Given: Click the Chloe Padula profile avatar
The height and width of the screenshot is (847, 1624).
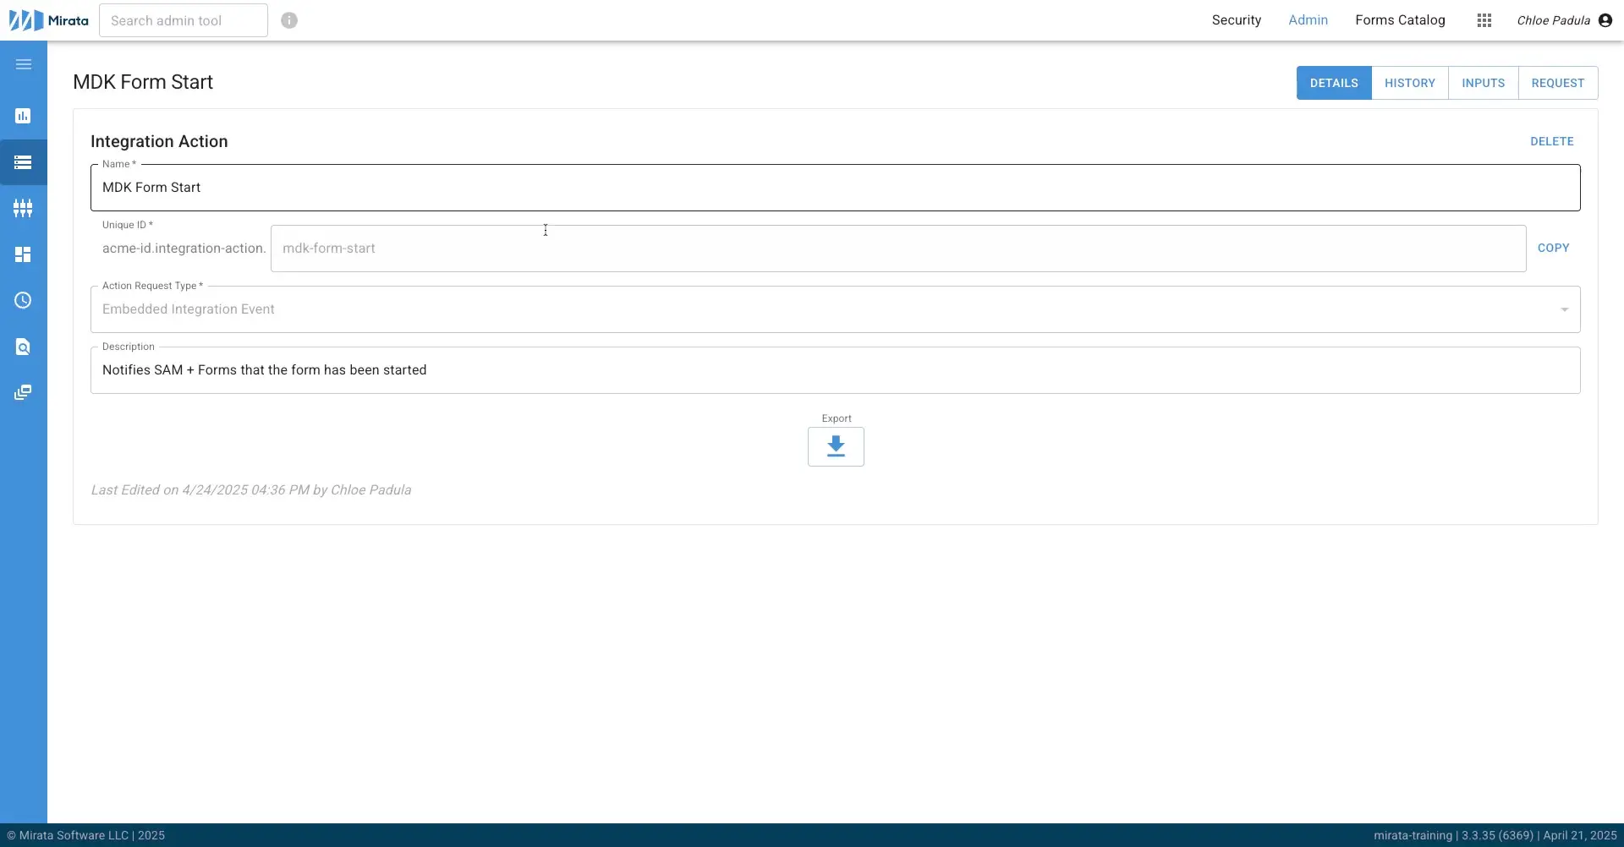Looking at the screenshot, I should [x=1605, y=19].
